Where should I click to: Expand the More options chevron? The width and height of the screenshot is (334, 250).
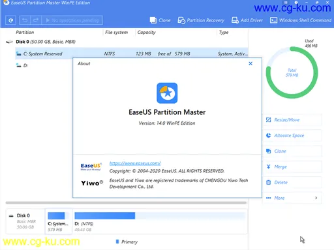[316, 198]
